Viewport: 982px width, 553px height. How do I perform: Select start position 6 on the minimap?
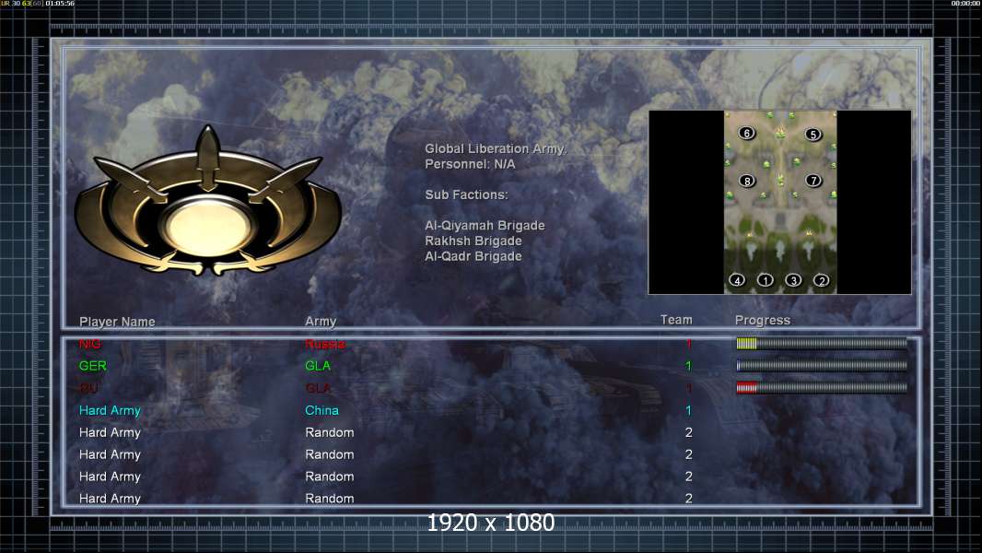pos(746,133)
